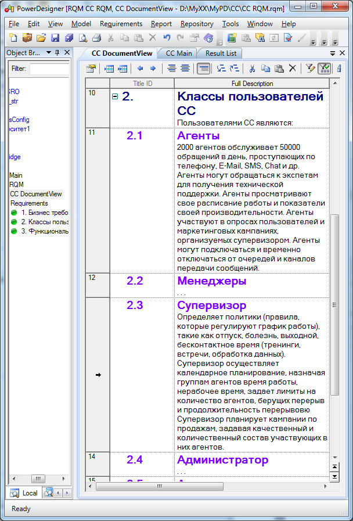Click the 2.2 Менеджеры heading
The width and height of the screenshot is (353, 521).
(211, 281)
